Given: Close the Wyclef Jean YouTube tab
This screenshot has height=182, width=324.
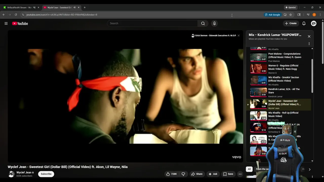Looking at the screenshot, I should tap(78, 8).
